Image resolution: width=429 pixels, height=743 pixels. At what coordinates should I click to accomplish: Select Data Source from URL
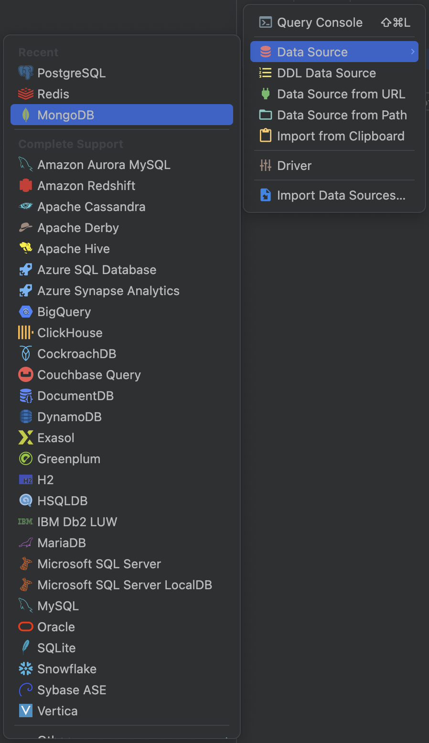pos(341,94)
